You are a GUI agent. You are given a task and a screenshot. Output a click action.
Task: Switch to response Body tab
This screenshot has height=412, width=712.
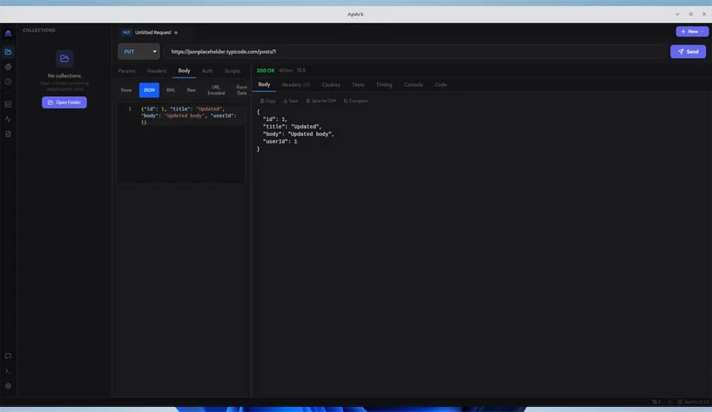(264, 85)
